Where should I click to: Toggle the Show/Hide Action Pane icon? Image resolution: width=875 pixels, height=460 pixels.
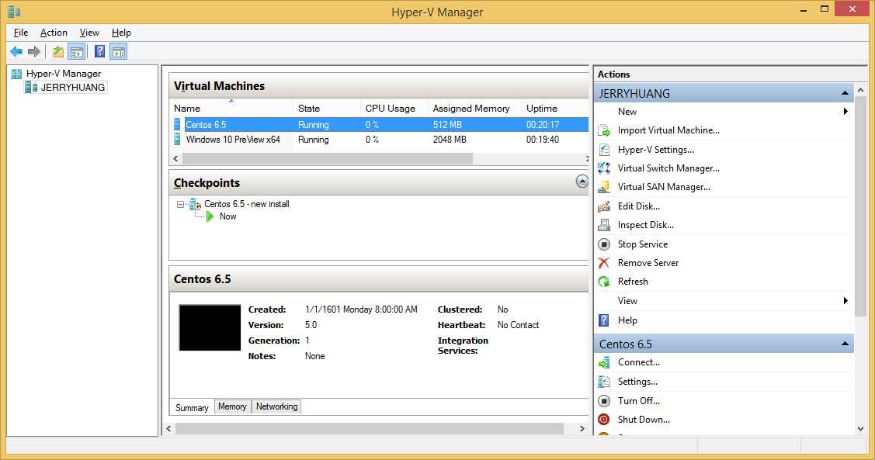click(x=118, y=52)
